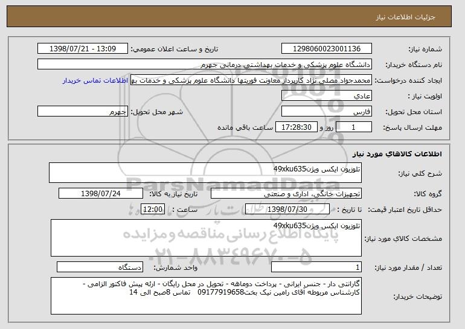This screenshot has height=329, width=465.
Task: Click the ساعت باقی مانده text
Action: coord(245,127)
